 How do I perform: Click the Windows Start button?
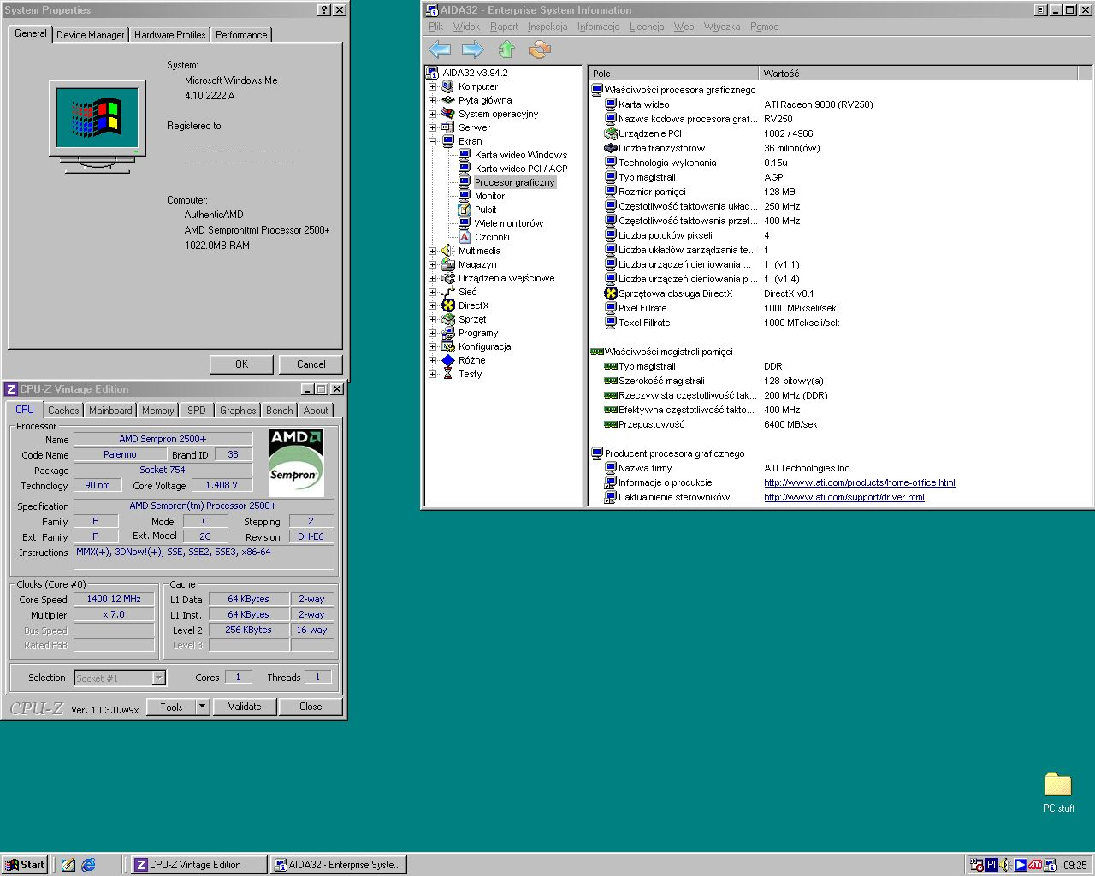(25, 865)
